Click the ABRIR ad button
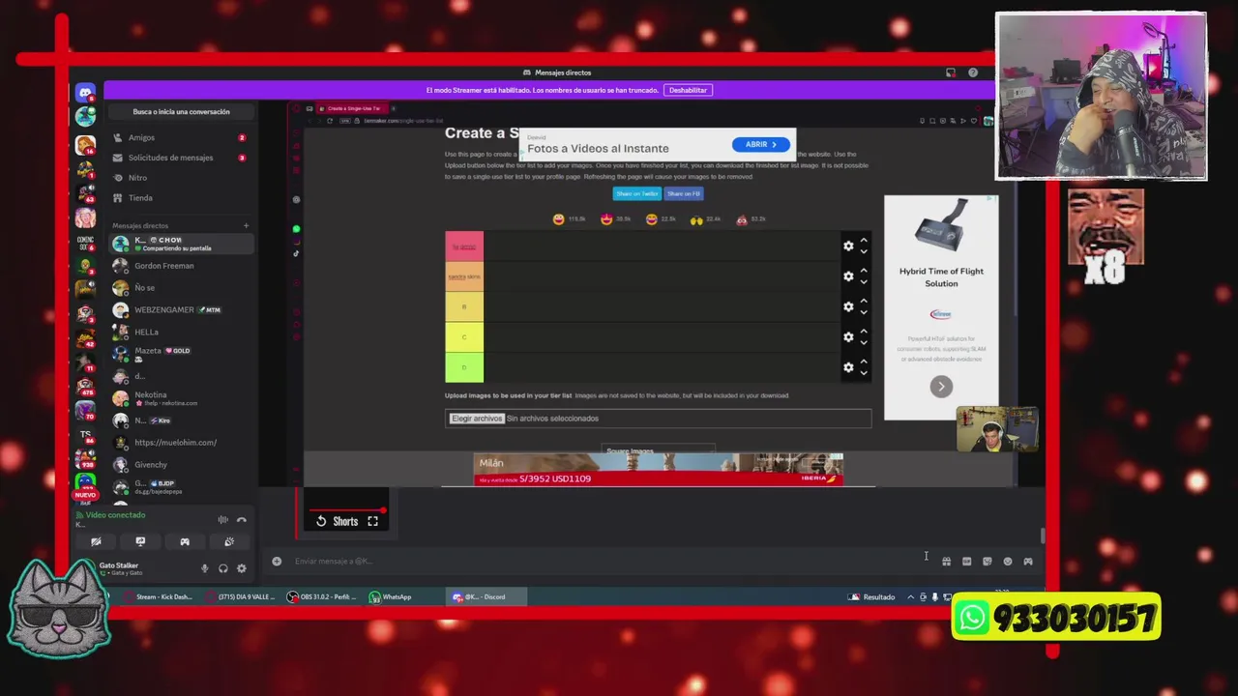 click(761, 144)
